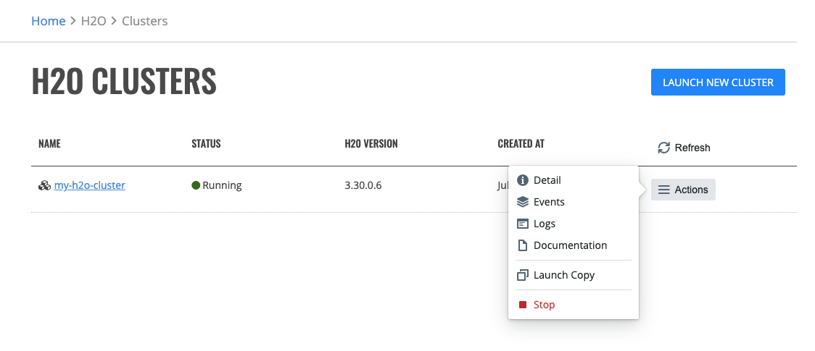The width and height of the screenshot is (815, 351).
Task: Click the cubes icon beside my-h2o-cluster
Action: tap(45, 185)
